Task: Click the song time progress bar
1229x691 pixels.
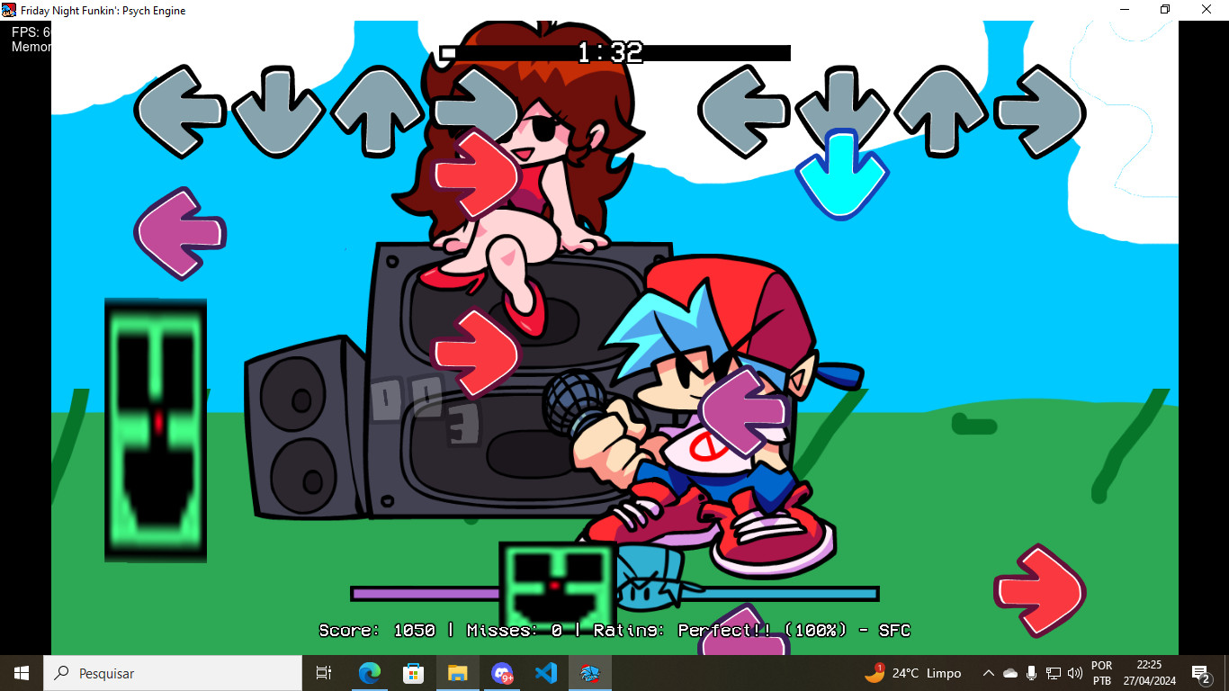Action: click(614, 53)
